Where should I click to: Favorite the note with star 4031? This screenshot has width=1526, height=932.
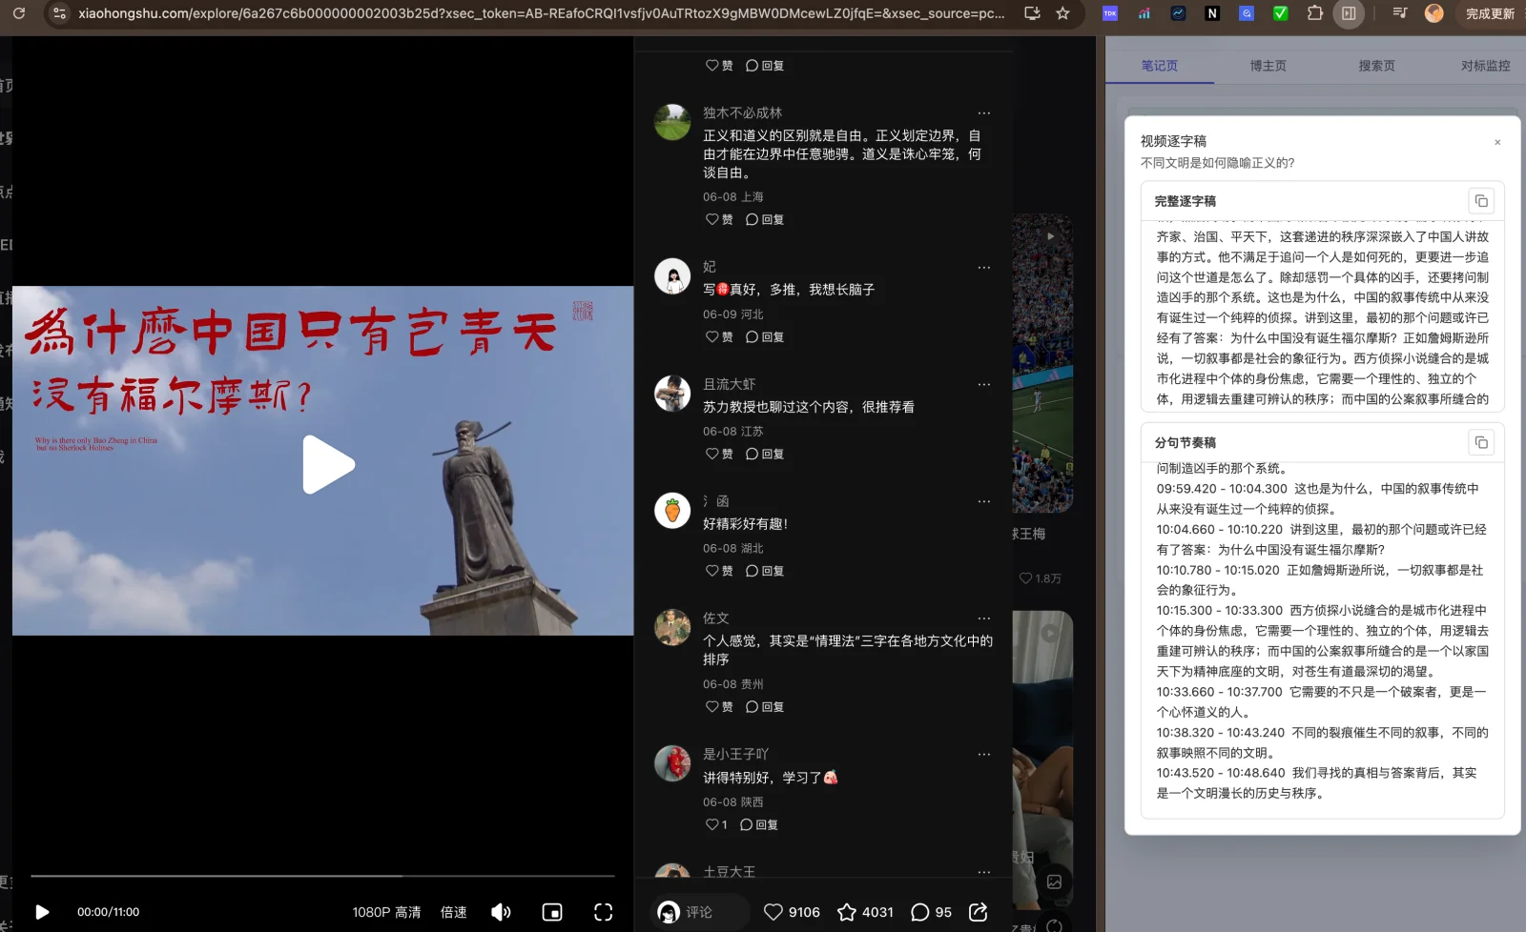(865, 912)
